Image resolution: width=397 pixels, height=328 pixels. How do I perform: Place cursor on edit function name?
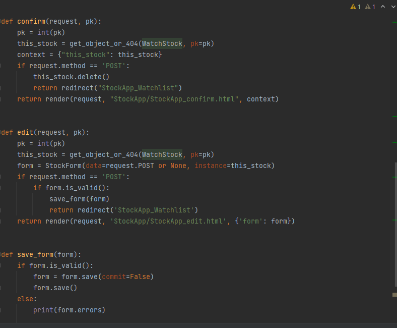[x=25, y=132]
